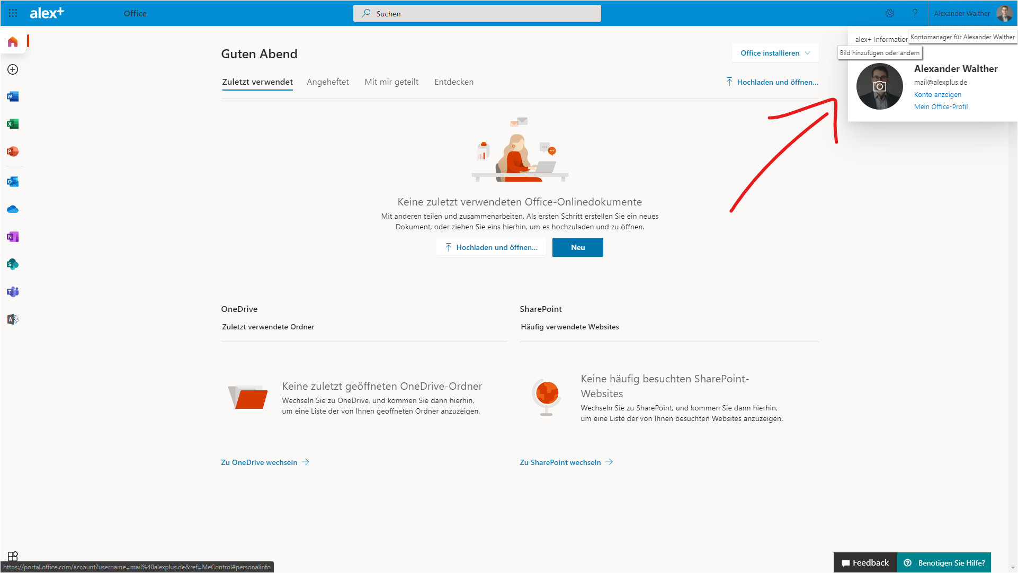Click the account avatar in header
Viewport: 1018px width, 573px height.
[x=1004, y=13]
